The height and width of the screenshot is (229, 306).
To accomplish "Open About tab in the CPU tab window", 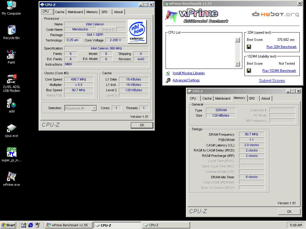I will pos(118,12).
